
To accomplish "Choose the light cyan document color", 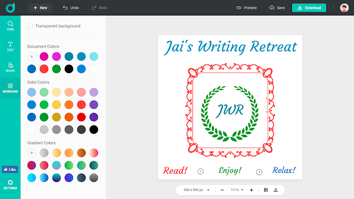I will [93, 56].
